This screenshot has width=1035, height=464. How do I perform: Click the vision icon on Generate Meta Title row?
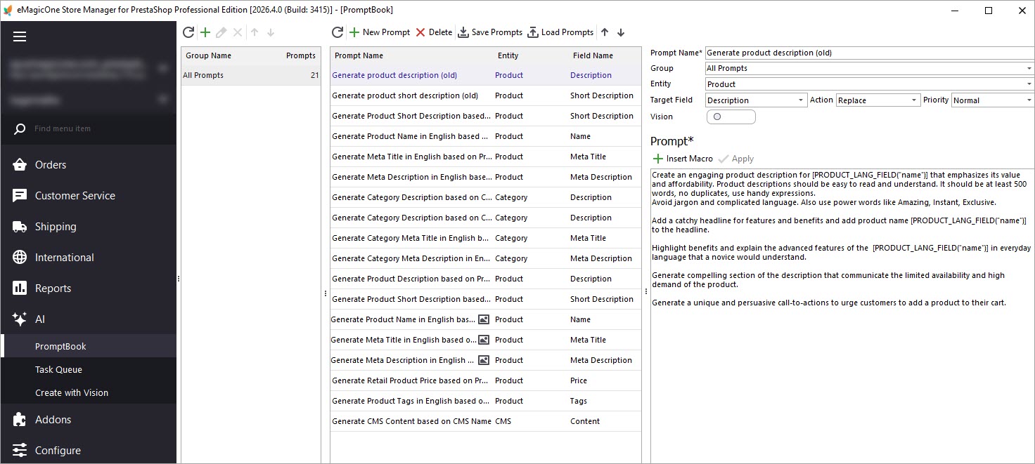(x=484, y=340)
